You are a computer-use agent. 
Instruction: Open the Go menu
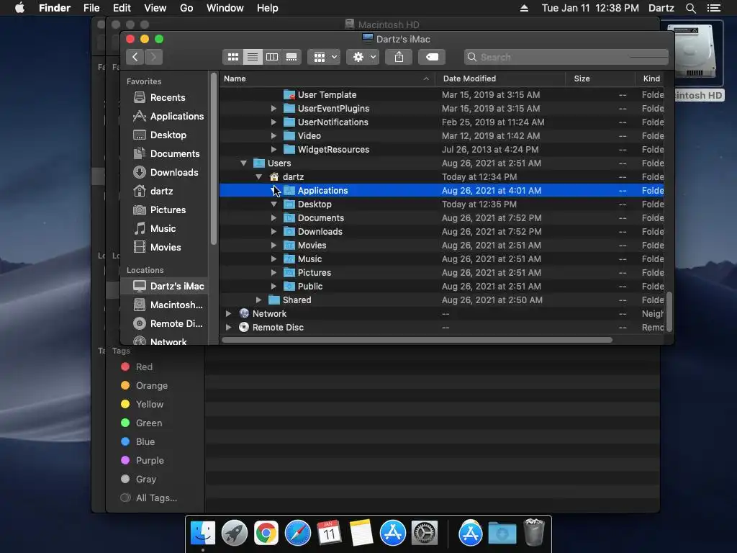coord(186,8)
